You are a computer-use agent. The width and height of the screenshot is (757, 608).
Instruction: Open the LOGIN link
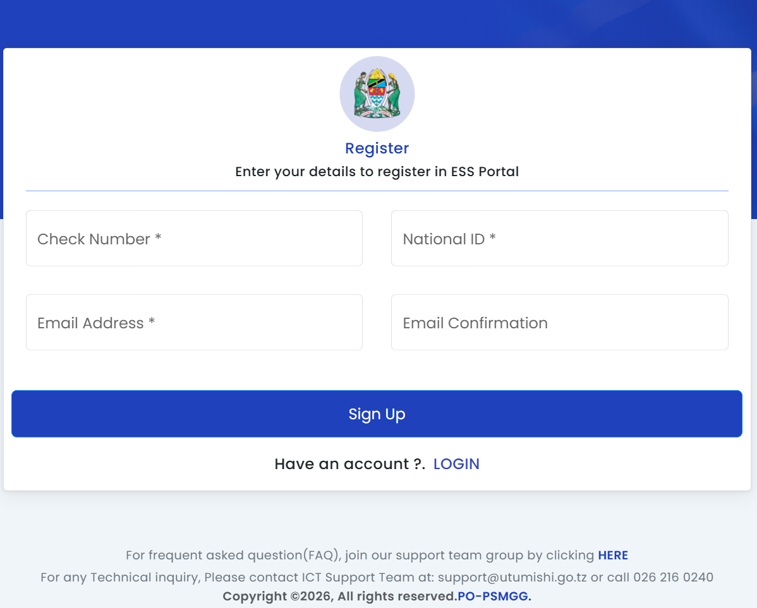[456, 463]
